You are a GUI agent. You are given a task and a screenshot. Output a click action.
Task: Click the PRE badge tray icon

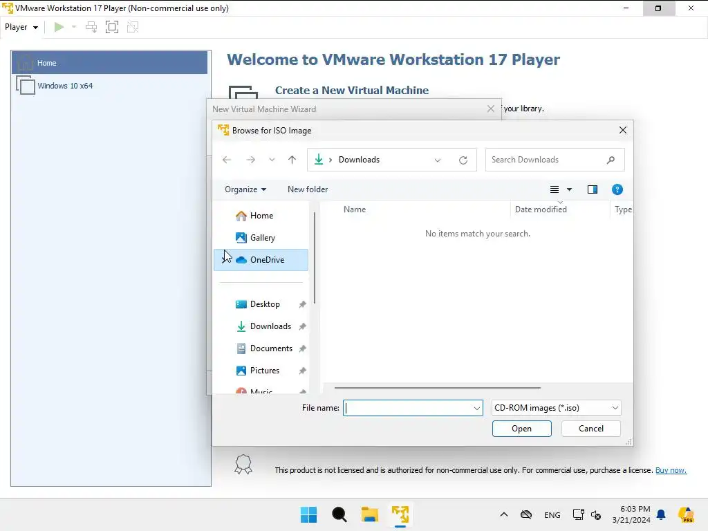click(x=686, y=515)
